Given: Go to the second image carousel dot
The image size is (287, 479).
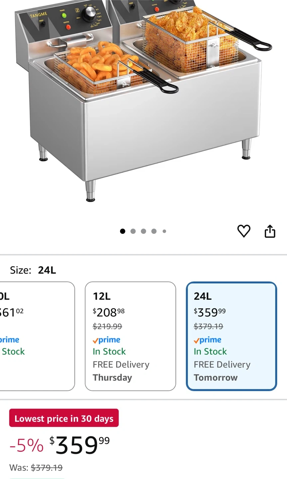Looking at the screenshot, I should (133, 231).
